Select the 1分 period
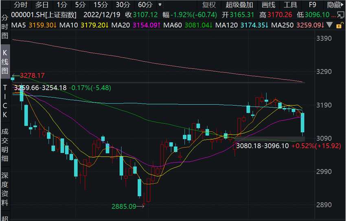346x221 pixels. (x=61, y=4)
